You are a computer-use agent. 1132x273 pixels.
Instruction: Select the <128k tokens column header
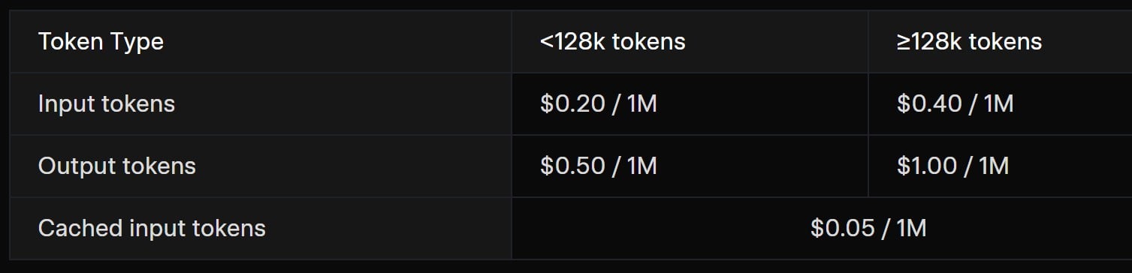click(612, 41)
